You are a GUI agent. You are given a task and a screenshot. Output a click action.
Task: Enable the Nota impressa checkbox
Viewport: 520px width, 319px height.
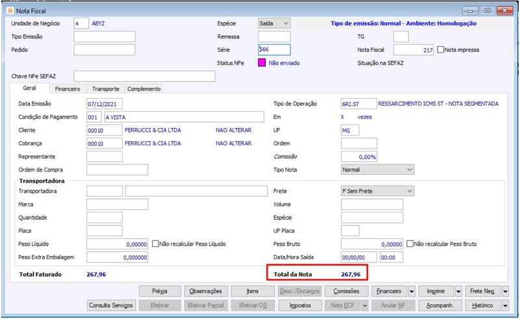tap(441, 50)
